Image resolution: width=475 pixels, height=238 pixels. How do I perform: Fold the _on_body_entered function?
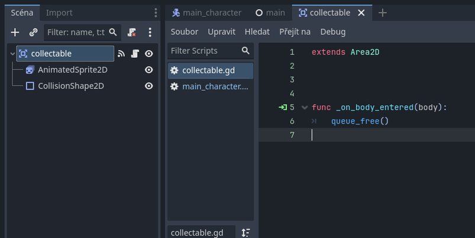coord(305,107)
